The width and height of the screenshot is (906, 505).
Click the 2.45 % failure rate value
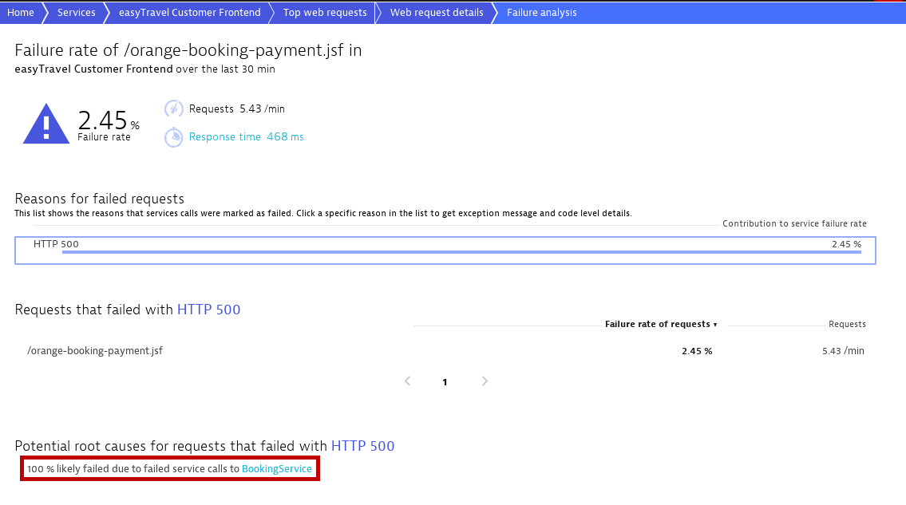(x=109, y=120)
